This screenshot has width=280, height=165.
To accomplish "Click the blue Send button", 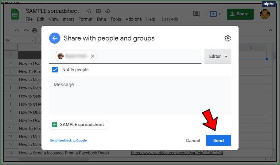I will 218,141.
